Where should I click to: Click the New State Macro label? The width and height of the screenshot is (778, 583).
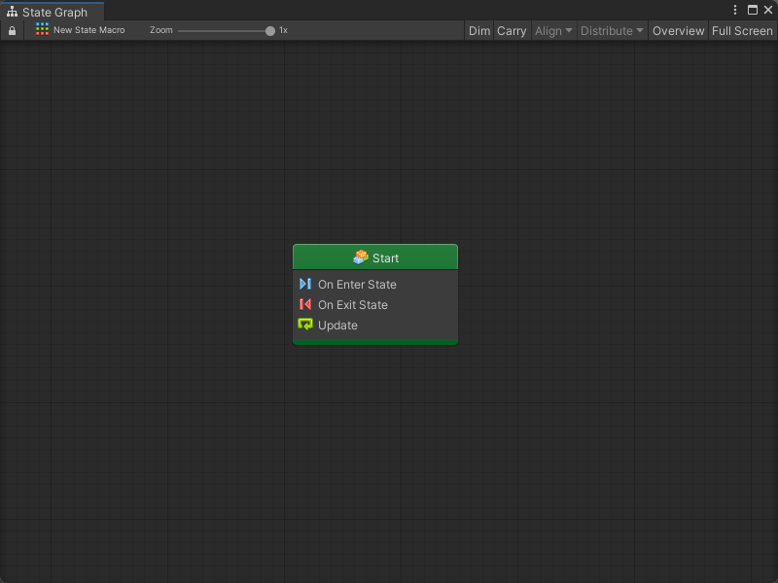tap(88, 30)
